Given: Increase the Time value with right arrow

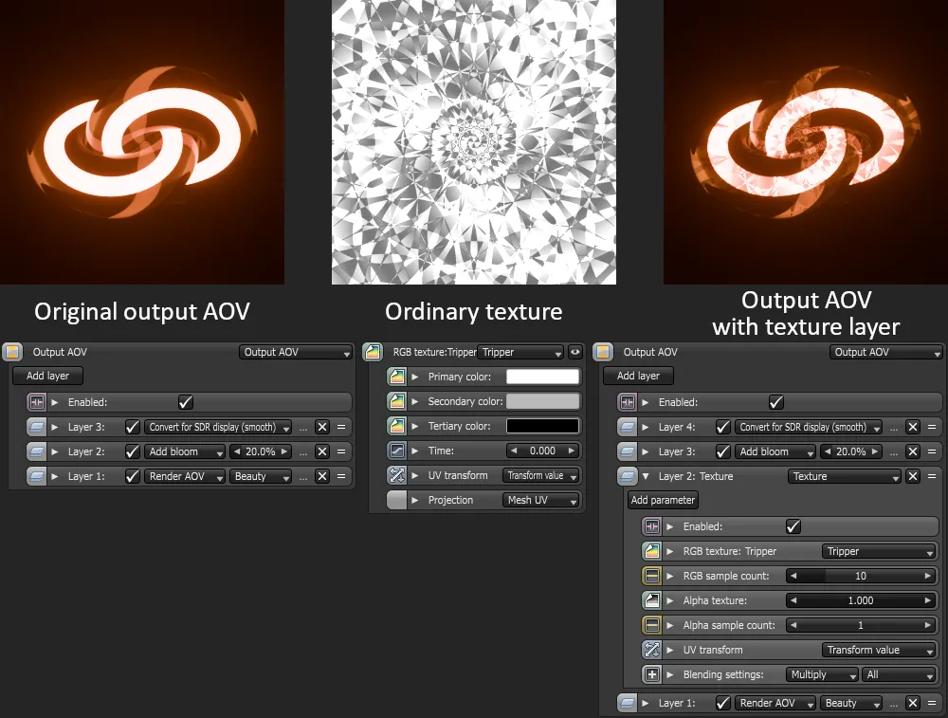Looking at the screenshot, I should pyautogui.click(x=572, y=451).
